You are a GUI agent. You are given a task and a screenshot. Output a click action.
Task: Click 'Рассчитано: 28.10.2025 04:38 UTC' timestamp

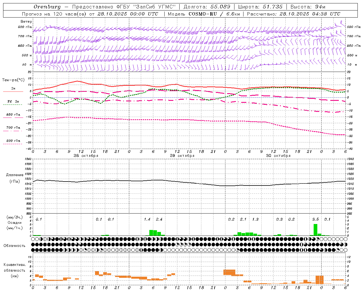(294, 14)
